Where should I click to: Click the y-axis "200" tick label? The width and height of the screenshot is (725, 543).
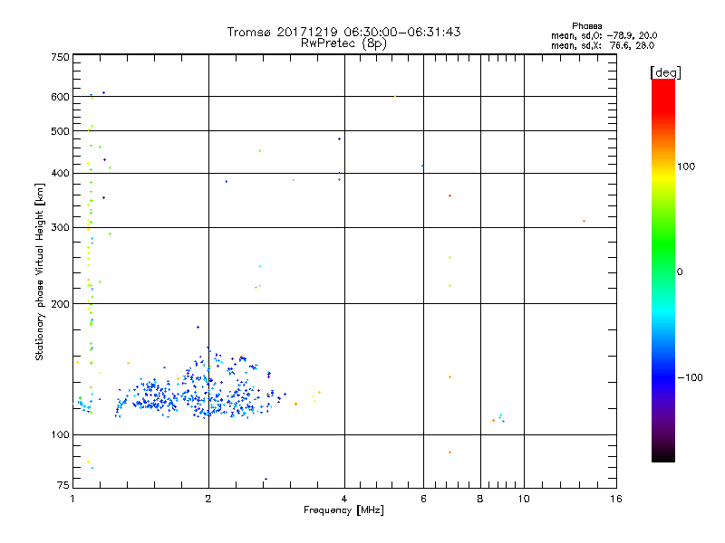[60, 304]
